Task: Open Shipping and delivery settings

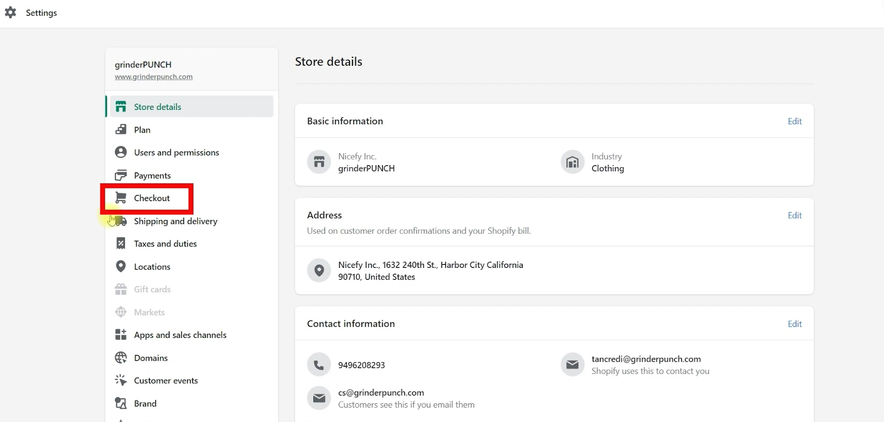Action: (175, 221)
